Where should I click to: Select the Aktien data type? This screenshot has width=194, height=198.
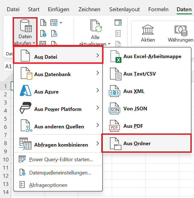point(148,33)
